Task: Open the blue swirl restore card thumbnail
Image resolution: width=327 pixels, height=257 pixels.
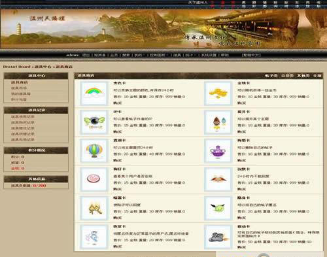Action: pyautogui.click(x=94, y=237)
